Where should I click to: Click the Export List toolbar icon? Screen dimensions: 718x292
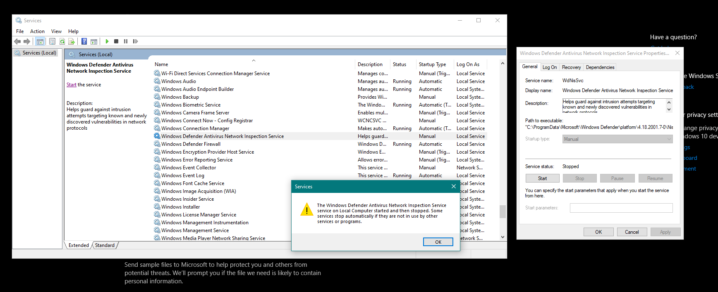coord(72,41)
